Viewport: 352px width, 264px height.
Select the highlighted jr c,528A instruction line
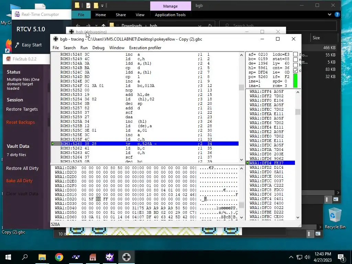click(149, 144)
